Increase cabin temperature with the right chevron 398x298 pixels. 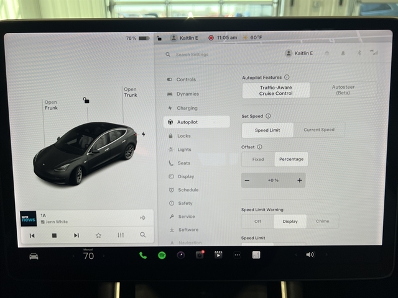[104, 256]
